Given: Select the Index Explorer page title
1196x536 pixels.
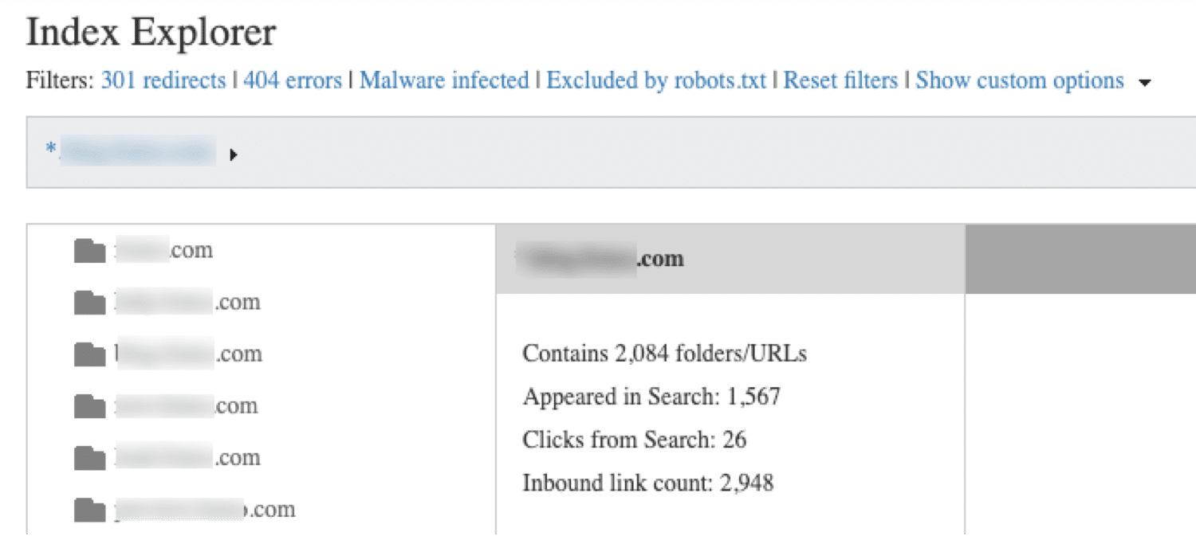Looking at the screenshot, I should point(151,32).
